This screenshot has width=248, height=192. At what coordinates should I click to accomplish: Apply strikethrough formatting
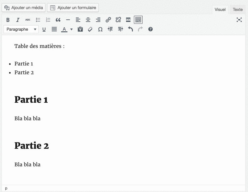[x=28, y=20]
